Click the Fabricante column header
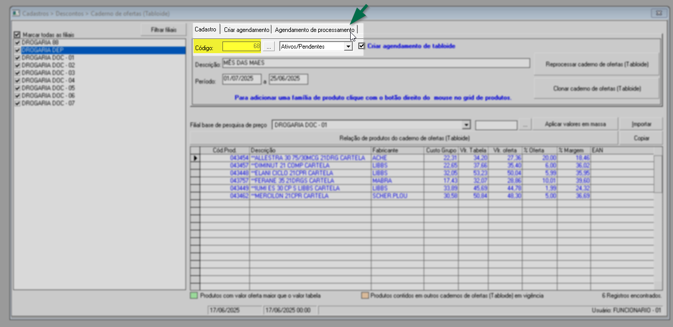Image resolution: width=673 pixels, height=327 pixels. click(x=398, y=150)
